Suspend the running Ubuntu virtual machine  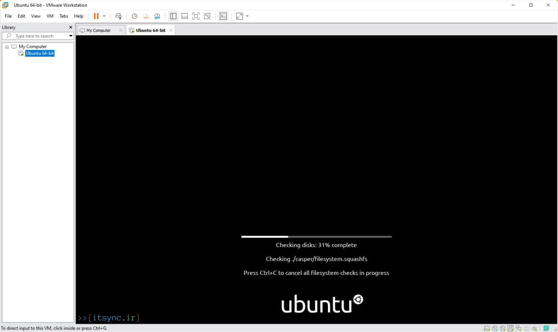pos(95,16)
